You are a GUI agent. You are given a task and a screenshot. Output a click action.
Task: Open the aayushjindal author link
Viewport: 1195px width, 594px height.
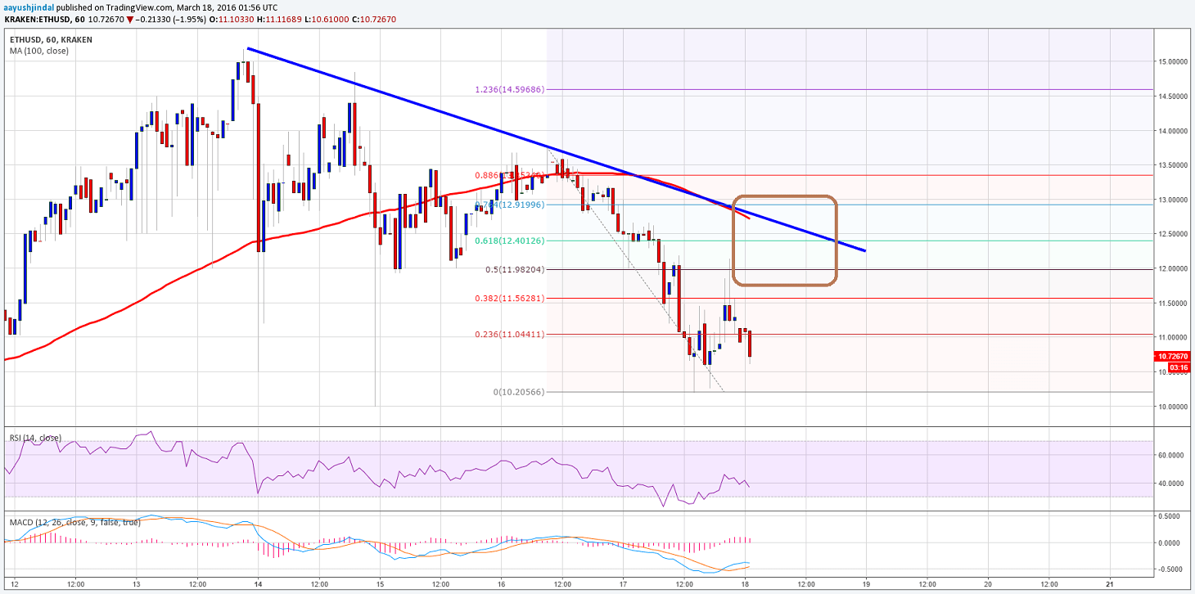27,6
